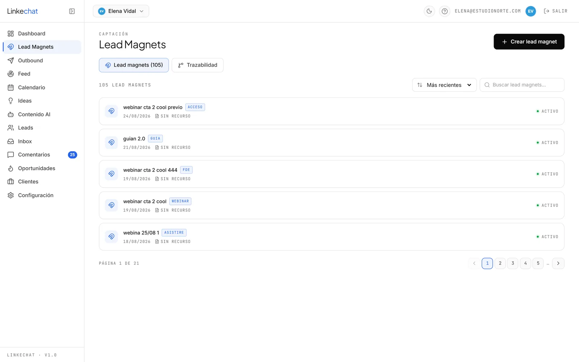Click magnet icon of webina 25/08 1 row
The width and height of the screenshot is (579, 362).
click(x=111, y=237)
